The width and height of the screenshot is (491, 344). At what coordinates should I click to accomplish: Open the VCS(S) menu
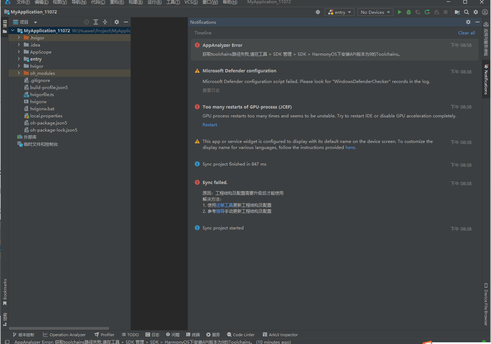pyautogui.click(x=191, y=2)
